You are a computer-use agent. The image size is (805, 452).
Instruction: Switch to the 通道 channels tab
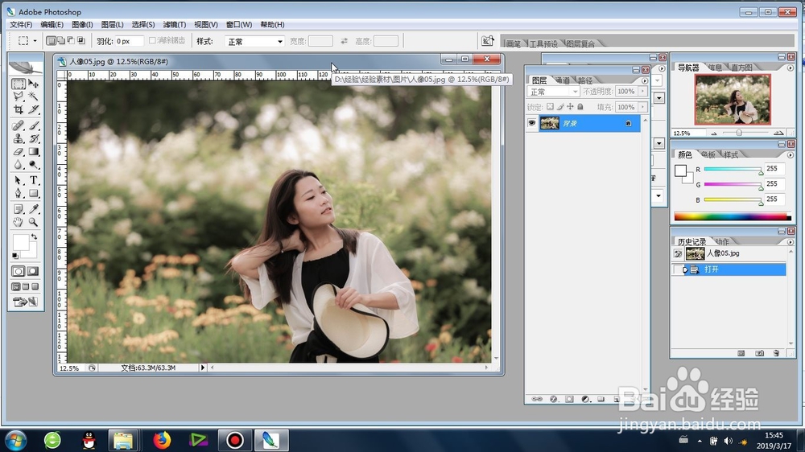(563, 80)
